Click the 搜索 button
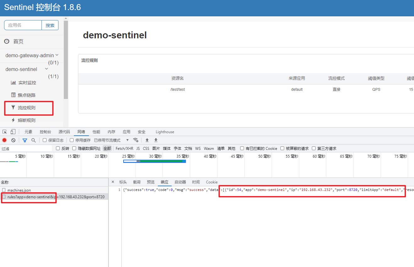The height and width of the screenshot is (267, 414). click(50, 25)
